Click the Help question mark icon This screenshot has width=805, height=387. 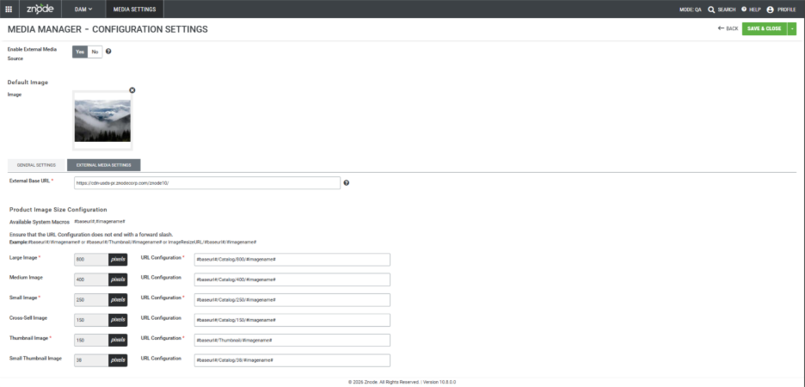click(x=743, y=9)
